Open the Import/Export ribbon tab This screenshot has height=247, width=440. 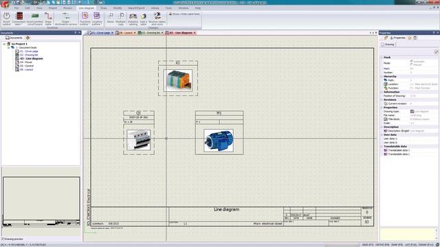pyautogui.click(x=136, y=8)
